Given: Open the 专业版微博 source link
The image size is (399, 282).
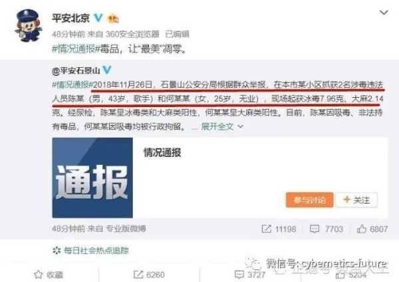Looking at the screenshot, I should 126,229.
